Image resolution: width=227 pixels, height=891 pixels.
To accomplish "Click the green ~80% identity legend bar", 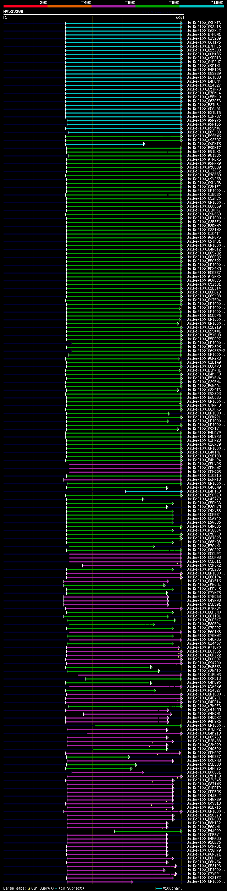I will pos(157,6).
